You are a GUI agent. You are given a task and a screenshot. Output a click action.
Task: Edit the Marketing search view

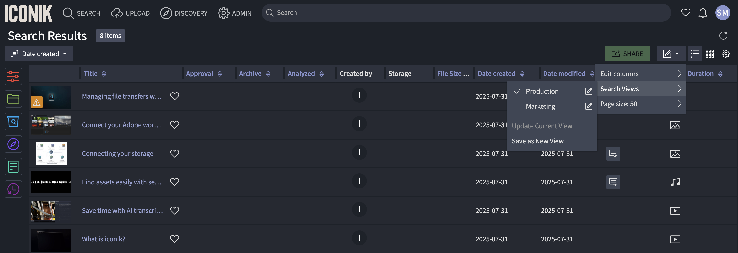[x=589, y=106]
